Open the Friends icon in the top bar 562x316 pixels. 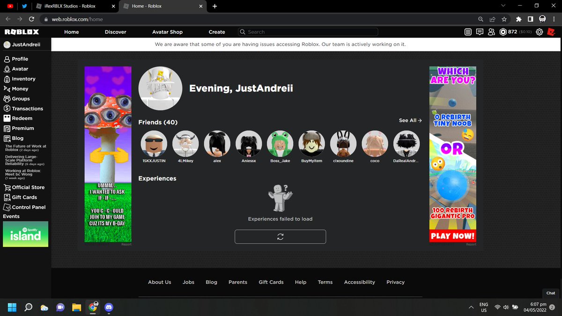pos(491,32)
